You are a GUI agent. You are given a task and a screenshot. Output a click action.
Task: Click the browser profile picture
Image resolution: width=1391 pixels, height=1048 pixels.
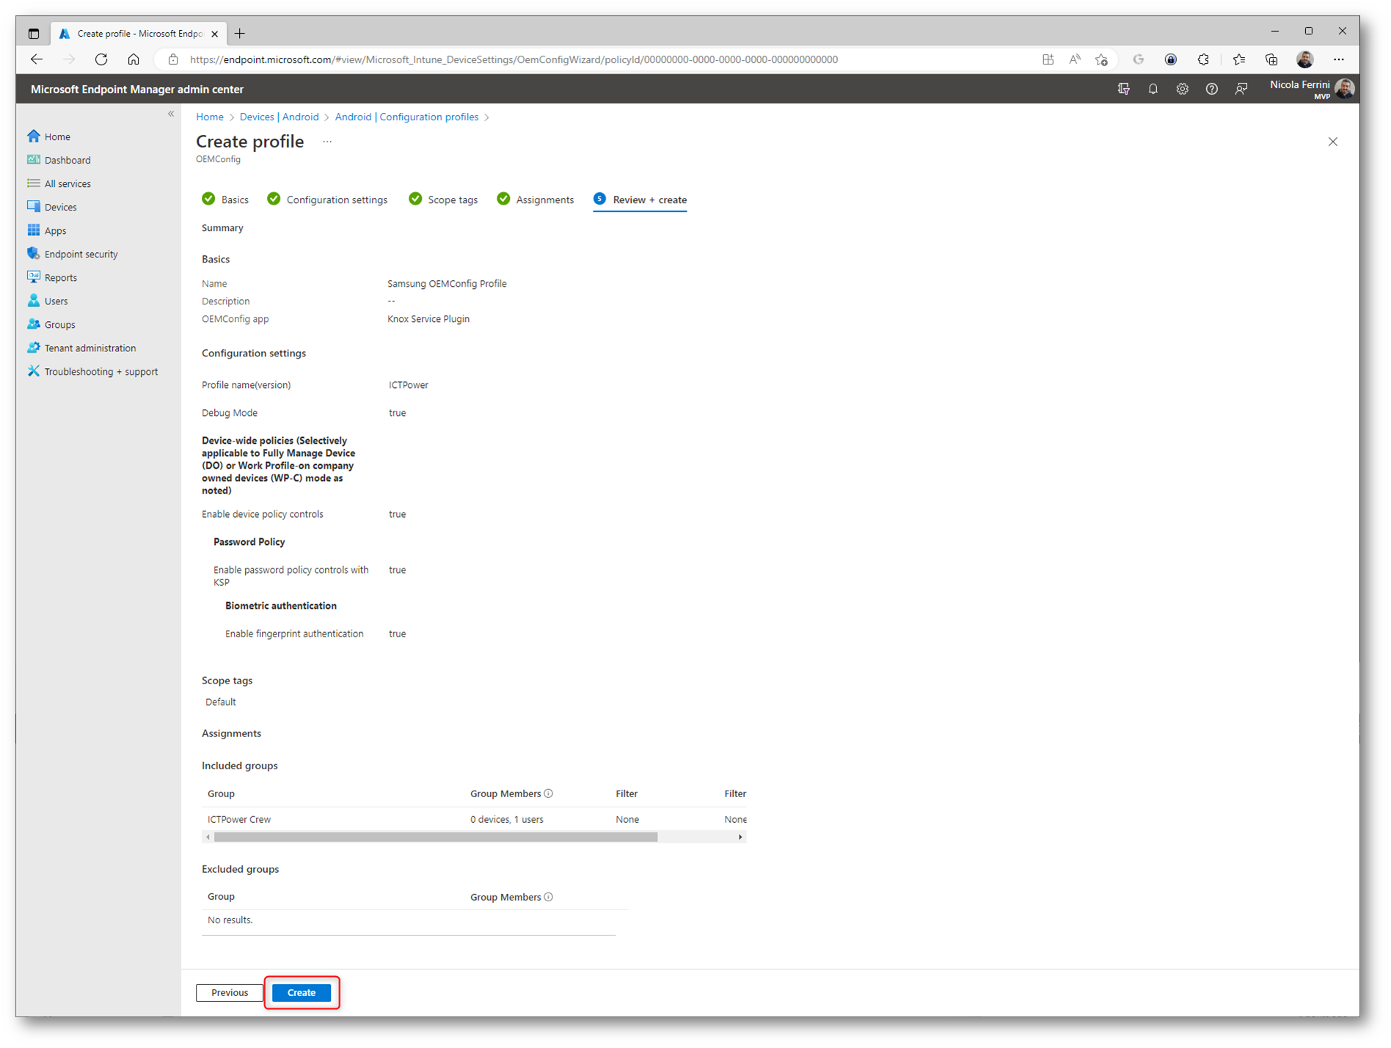(1304, 59)
